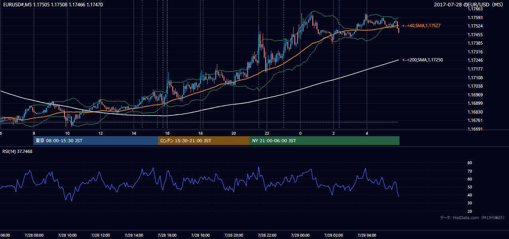Click the RSI(14) 37.7468 indicator label

pos(18,151)
